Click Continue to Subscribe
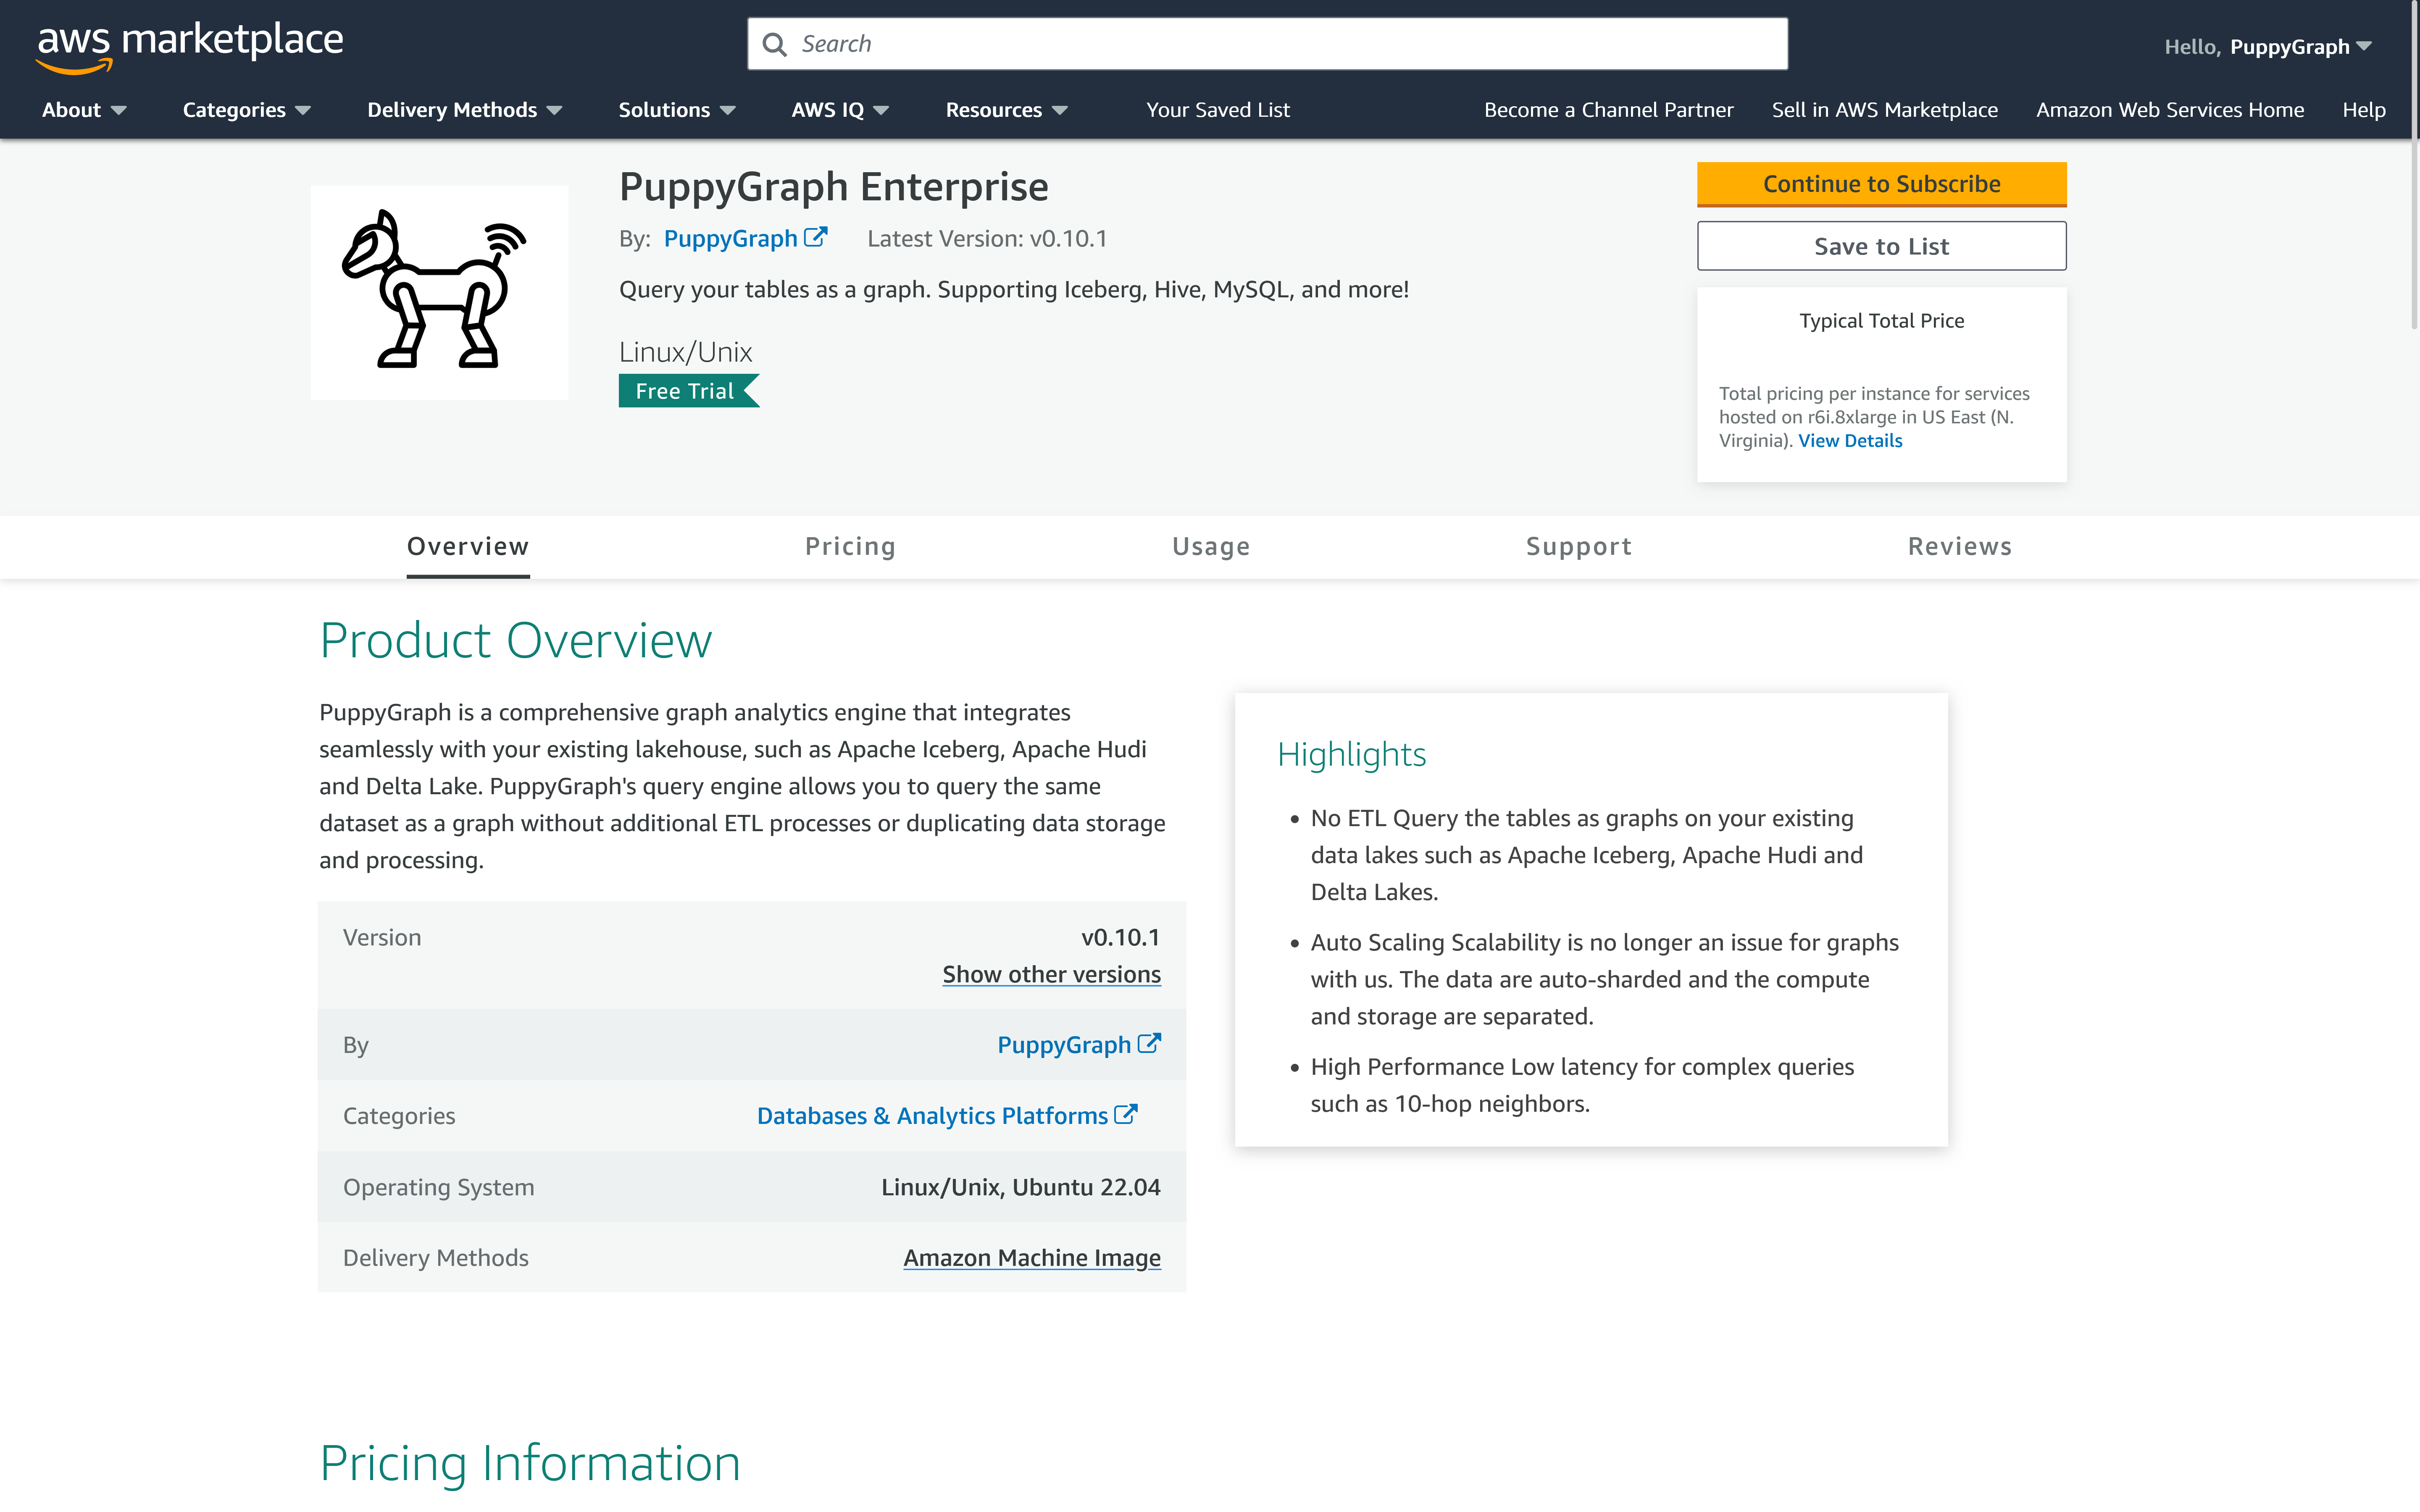This screenshot has width=2420, height=1512. (x=1881, y=184)
